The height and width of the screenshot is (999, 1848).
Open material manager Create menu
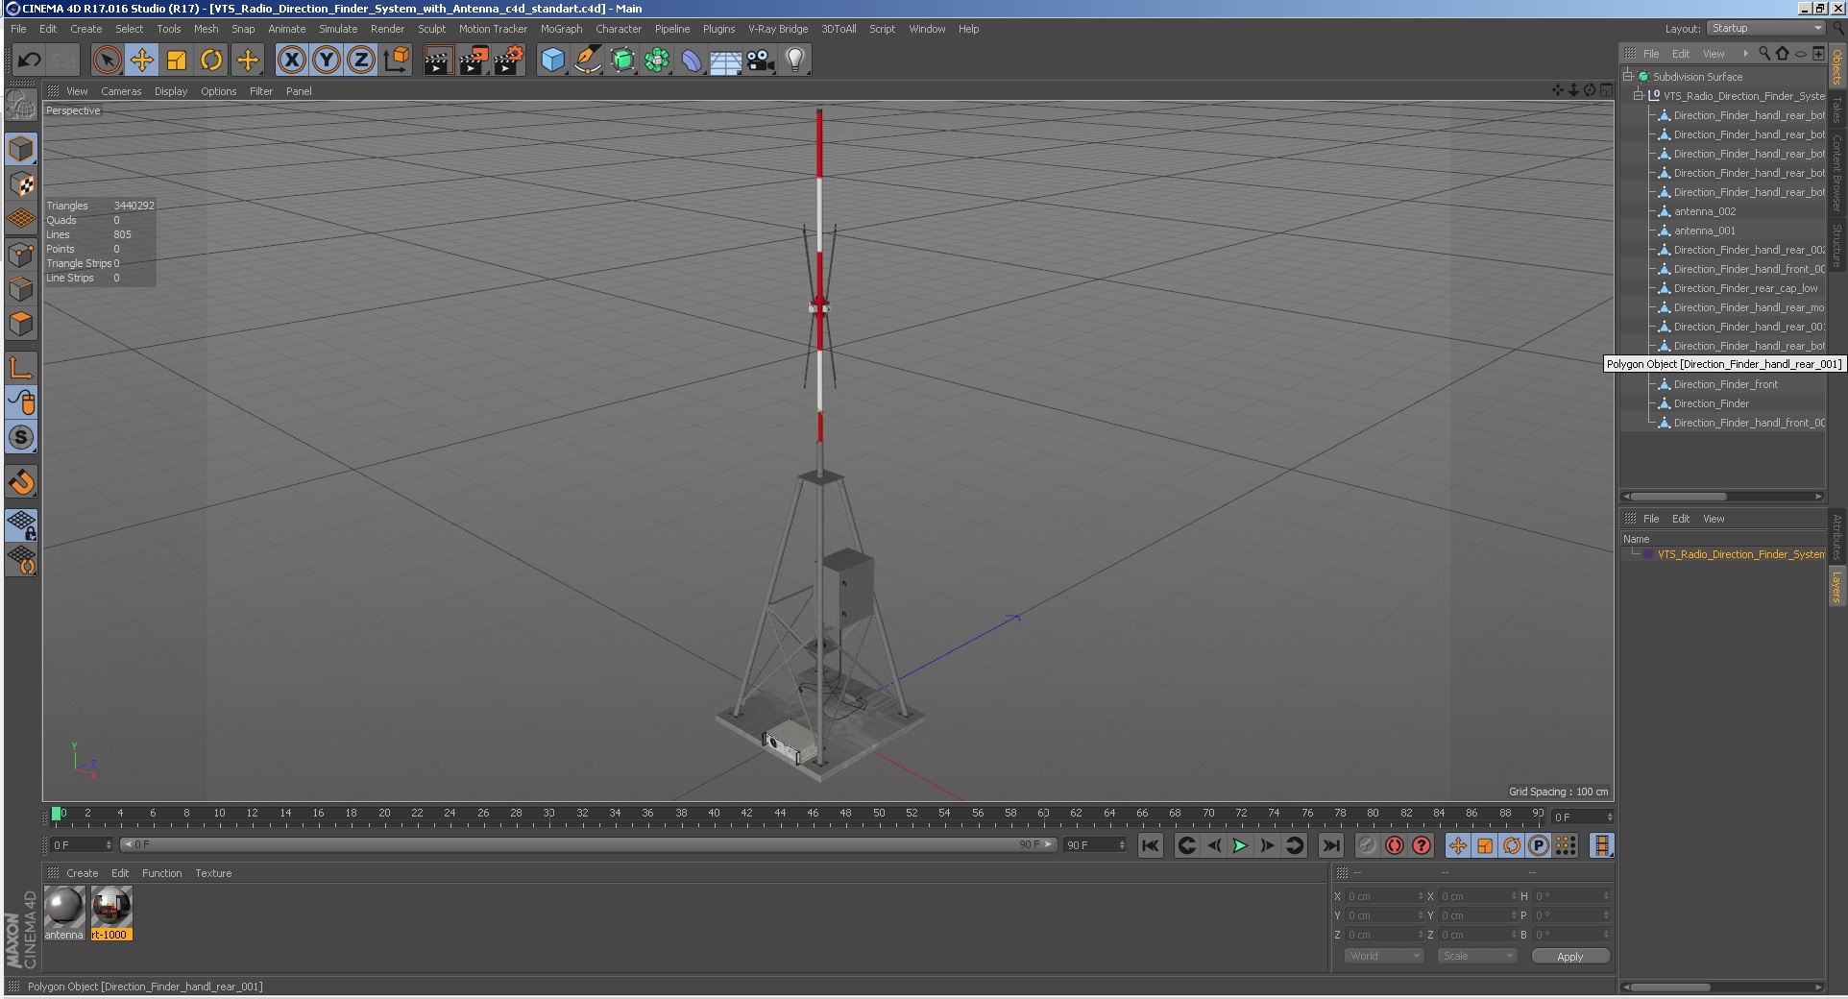[x=82, y=873]
